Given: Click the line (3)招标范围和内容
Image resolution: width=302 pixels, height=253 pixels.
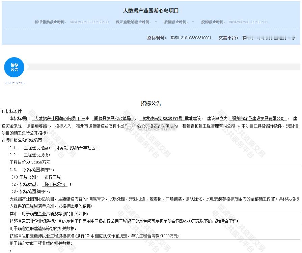Looking at the screenshot, I should pyautogui.click(x=30, y=191).
